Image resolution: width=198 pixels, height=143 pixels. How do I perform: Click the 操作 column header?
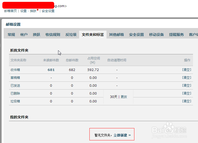coord(187,60)
